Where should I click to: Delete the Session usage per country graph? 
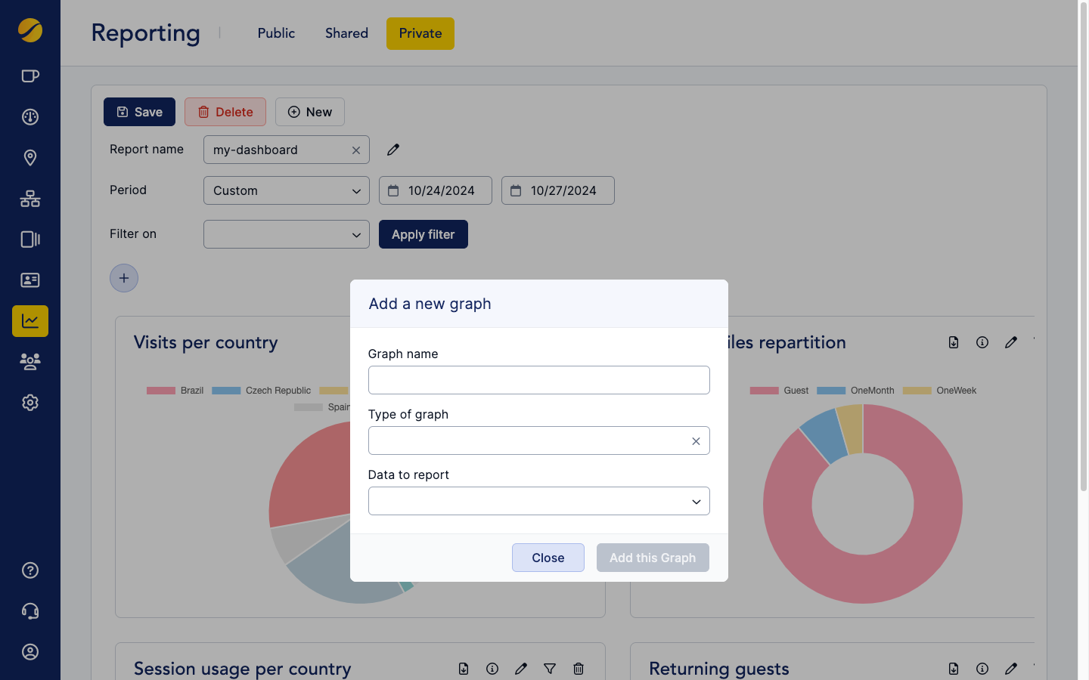579,669
